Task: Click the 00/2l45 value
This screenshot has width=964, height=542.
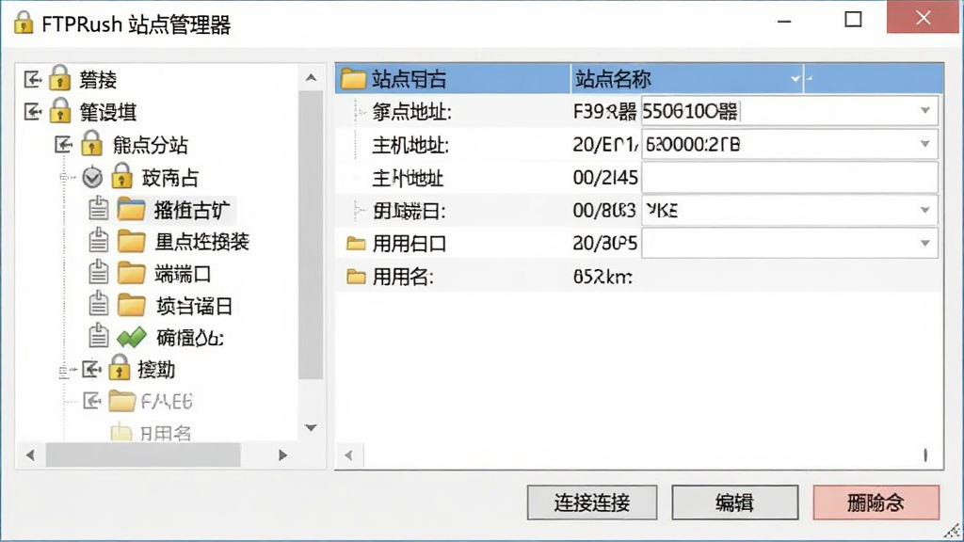Action: 605,178
